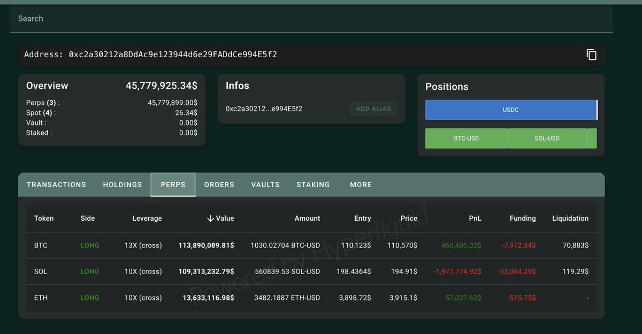This screenshot has width=642, height=334.
Task: Click the Spot (4) overview row
Action: tap(112, 113)
